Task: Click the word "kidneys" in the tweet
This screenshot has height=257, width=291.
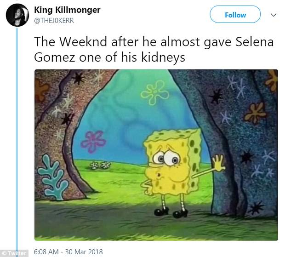Action: [163, 57]
